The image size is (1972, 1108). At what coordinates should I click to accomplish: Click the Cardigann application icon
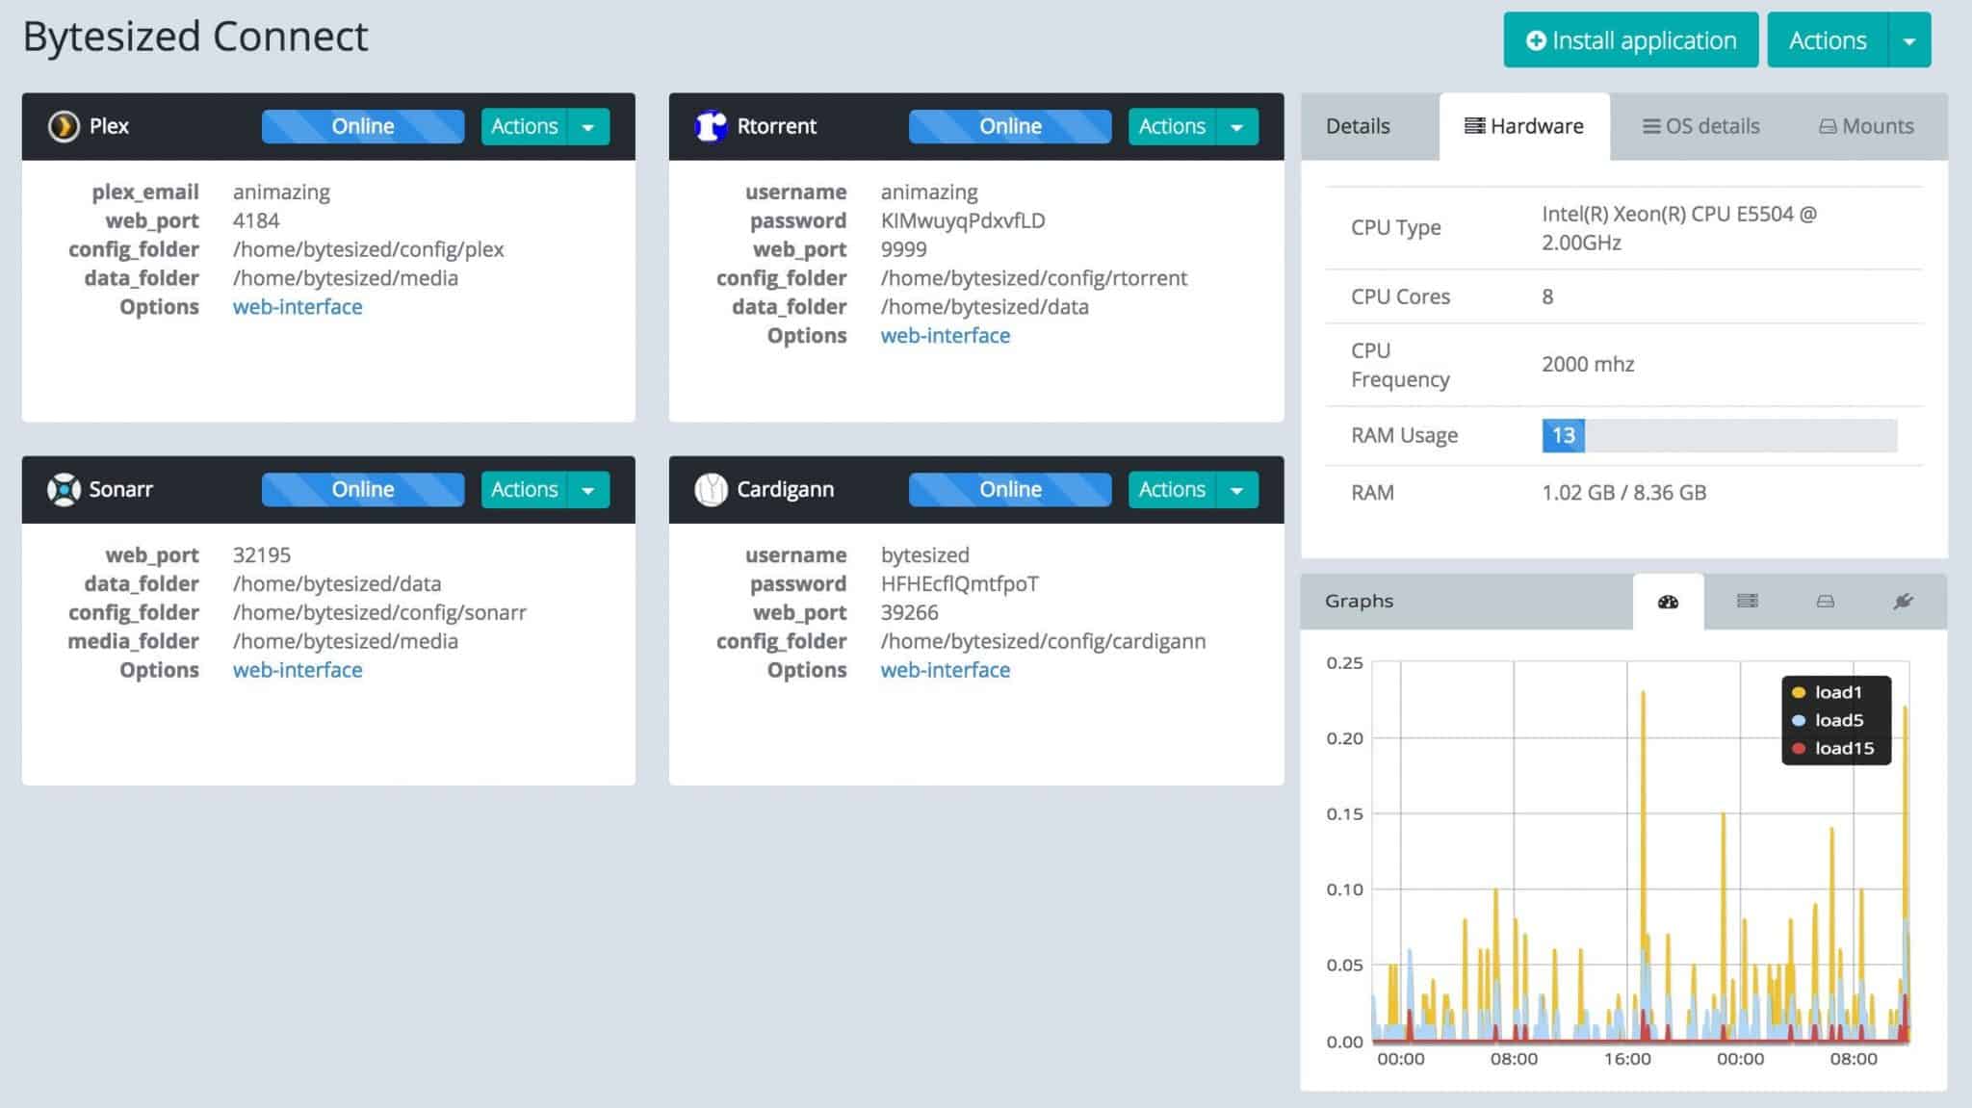click(711, 489)
